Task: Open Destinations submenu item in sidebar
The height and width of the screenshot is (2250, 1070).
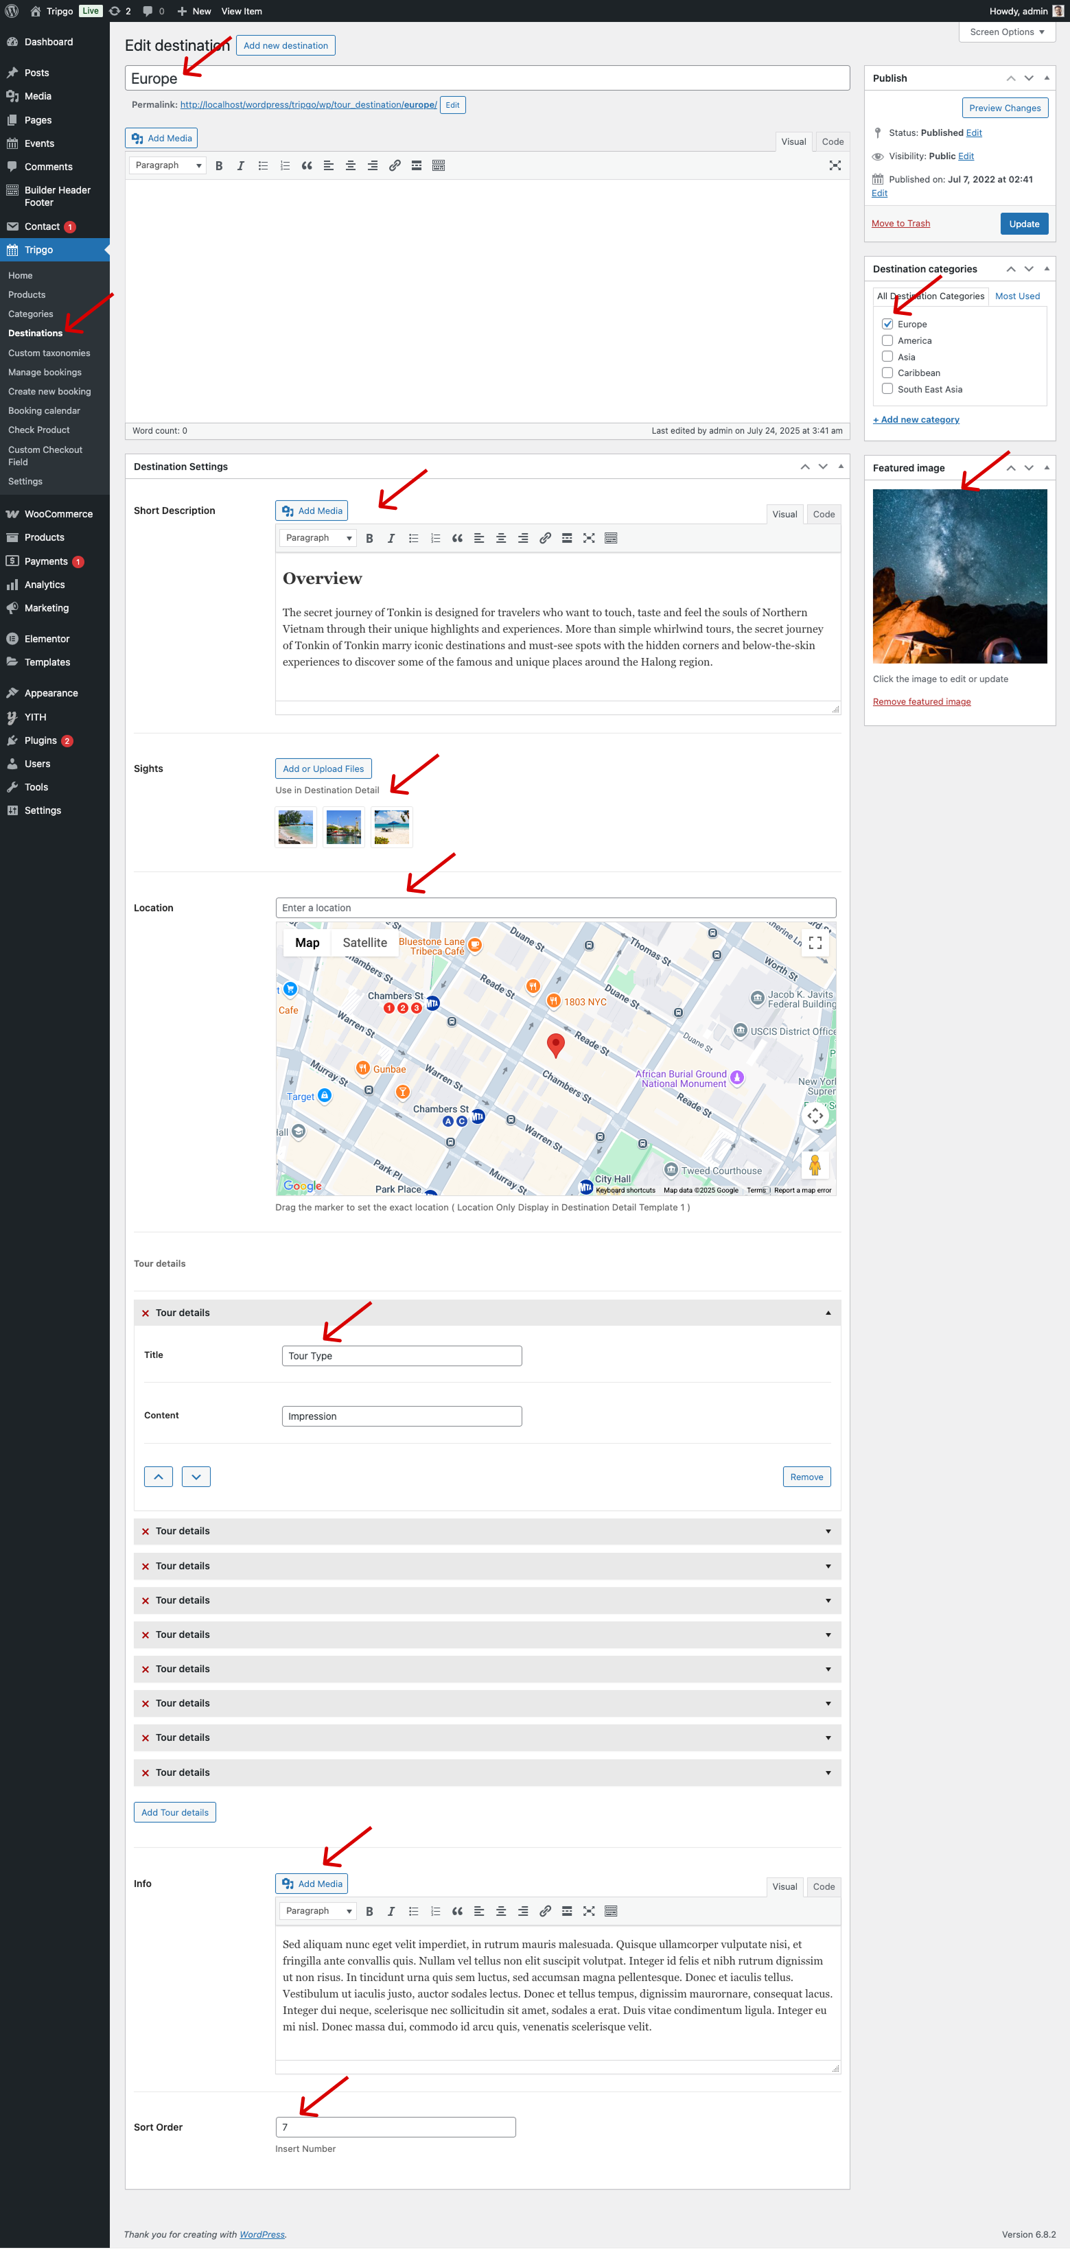Action: [x=36, y=333]
